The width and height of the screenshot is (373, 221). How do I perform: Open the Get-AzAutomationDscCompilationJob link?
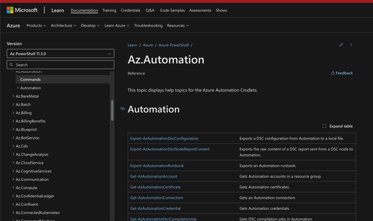[164, 218]
